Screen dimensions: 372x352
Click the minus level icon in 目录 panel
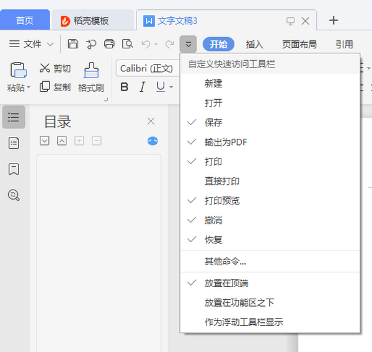pos(97,141)
